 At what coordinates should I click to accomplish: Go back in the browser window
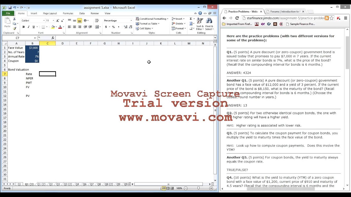coord(224,18)
